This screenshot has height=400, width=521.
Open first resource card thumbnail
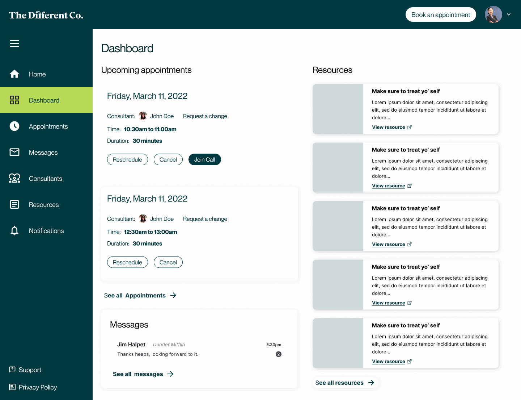tap(338, 109)
